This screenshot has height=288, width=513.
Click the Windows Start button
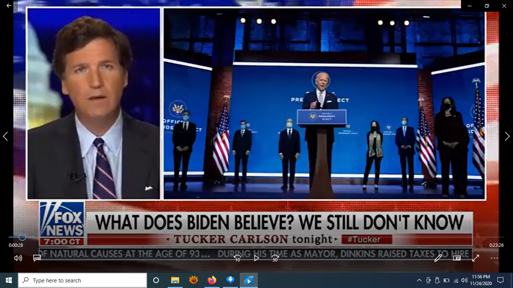tap(9, 280)
